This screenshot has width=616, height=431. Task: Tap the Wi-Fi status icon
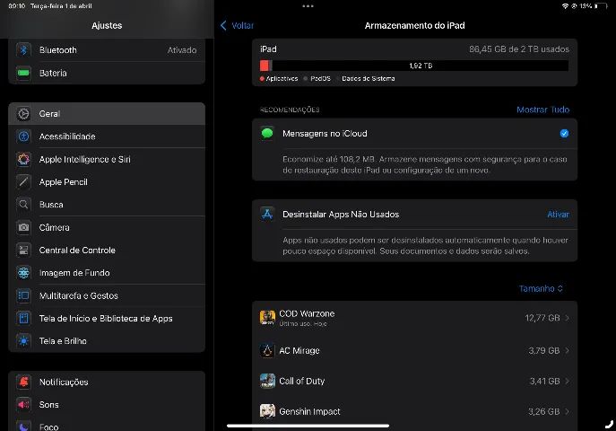(x=565, y=6)
